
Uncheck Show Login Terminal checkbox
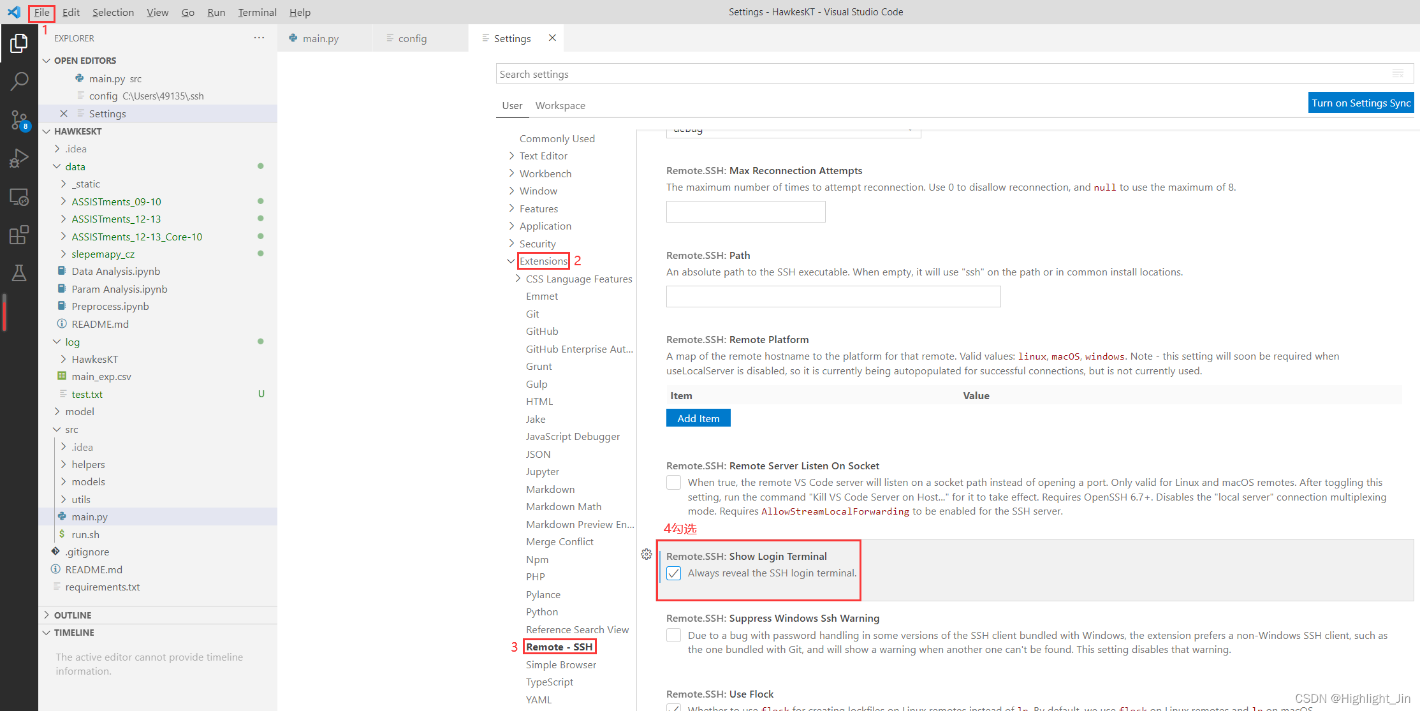673,573
